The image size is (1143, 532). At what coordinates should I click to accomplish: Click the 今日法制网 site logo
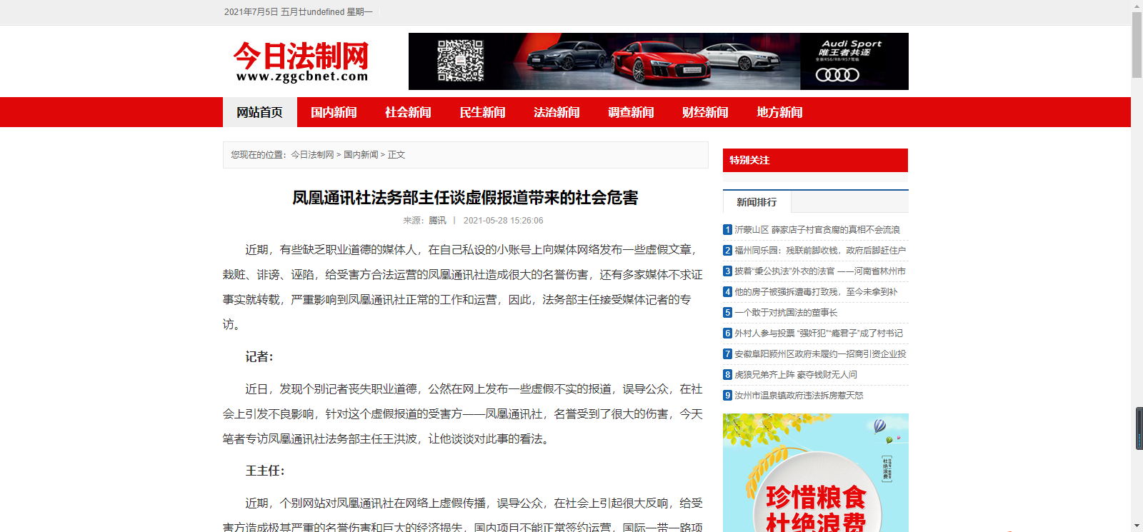[x=301, y=61]
